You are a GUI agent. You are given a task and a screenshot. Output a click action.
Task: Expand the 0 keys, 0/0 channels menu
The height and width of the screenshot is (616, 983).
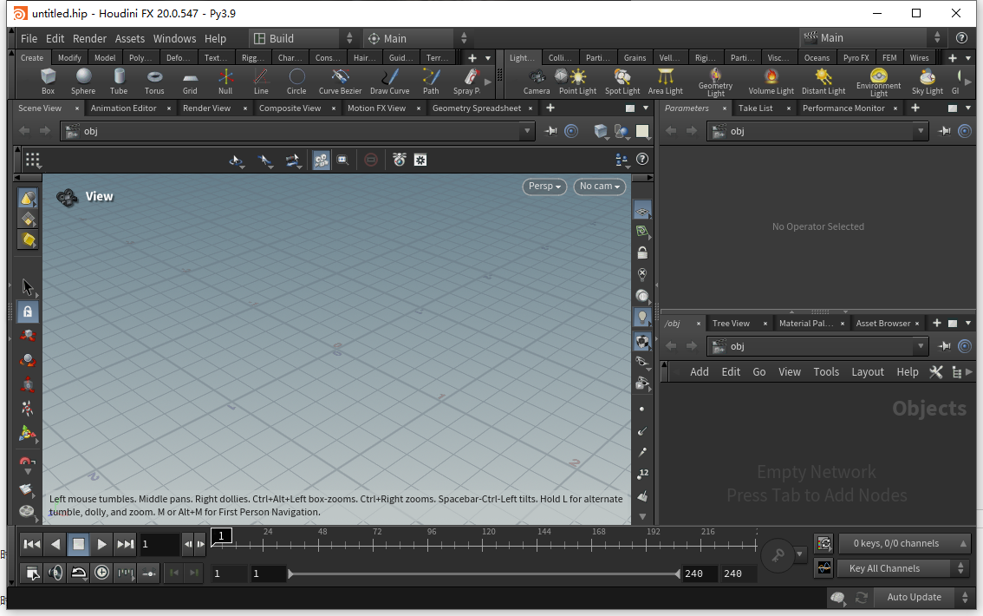903,543
